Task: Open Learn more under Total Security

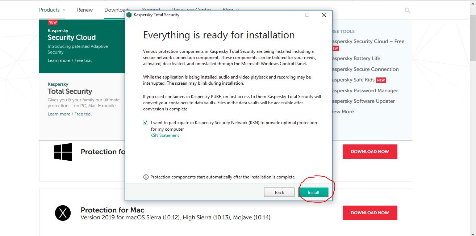Action: [x=59, y=114]
